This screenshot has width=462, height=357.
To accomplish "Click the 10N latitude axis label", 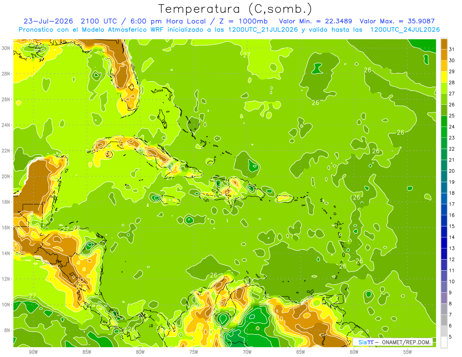I will coord(6,305).
